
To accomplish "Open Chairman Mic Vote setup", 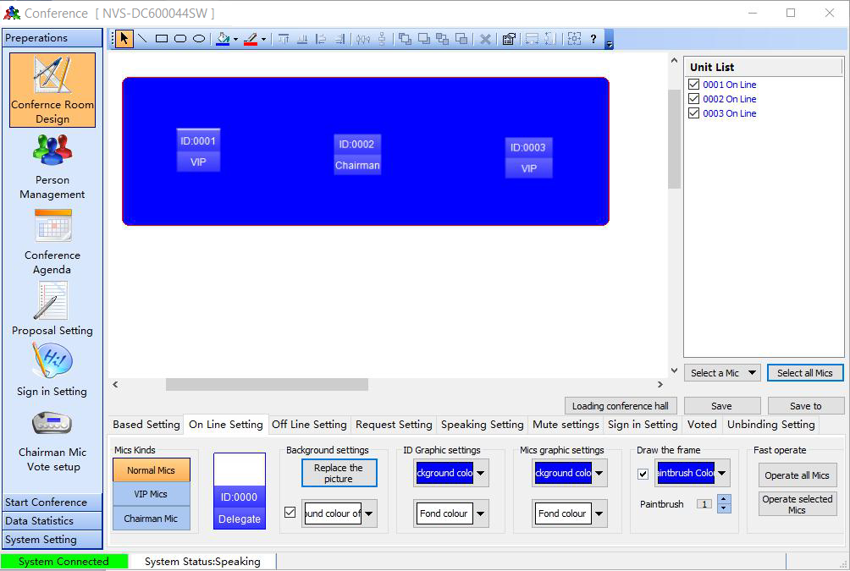I will coord(52,439).
